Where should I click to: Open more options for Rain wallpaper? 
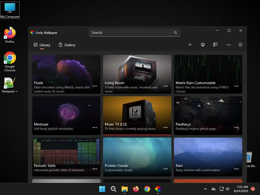[x=236, y=169]
